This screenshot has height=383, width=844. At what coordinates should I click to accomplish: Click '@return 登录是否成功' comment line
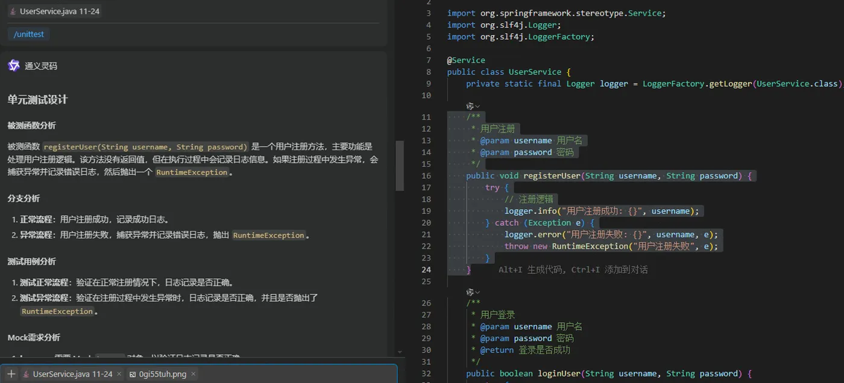coord(525,350)
